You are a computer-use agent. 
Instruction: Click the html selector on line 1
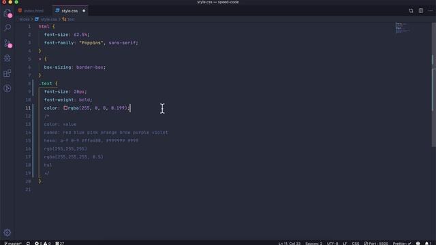pos(44,27)
